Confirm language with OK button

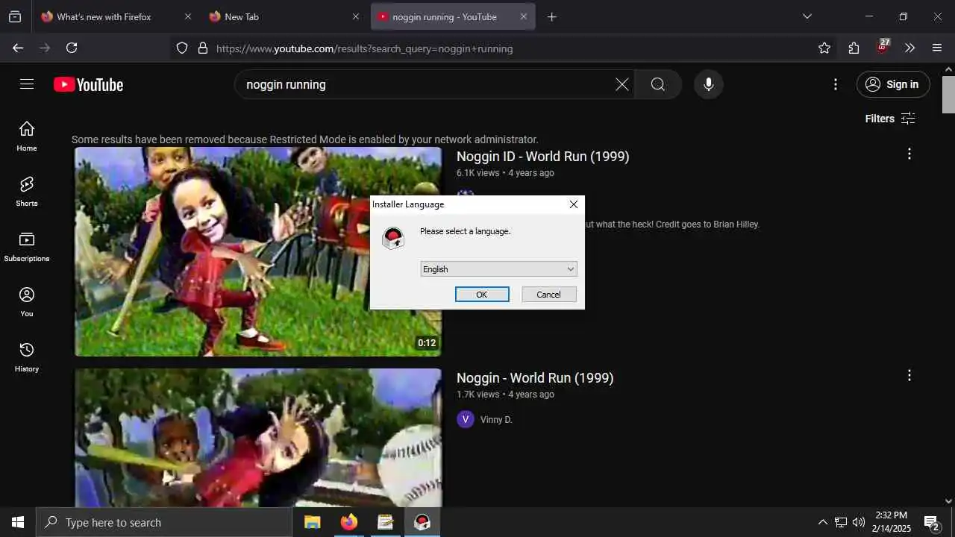coord(482,295)
